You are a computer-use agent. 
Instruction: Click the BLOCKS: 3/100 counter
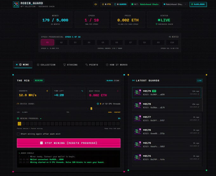tap(113, 80)
